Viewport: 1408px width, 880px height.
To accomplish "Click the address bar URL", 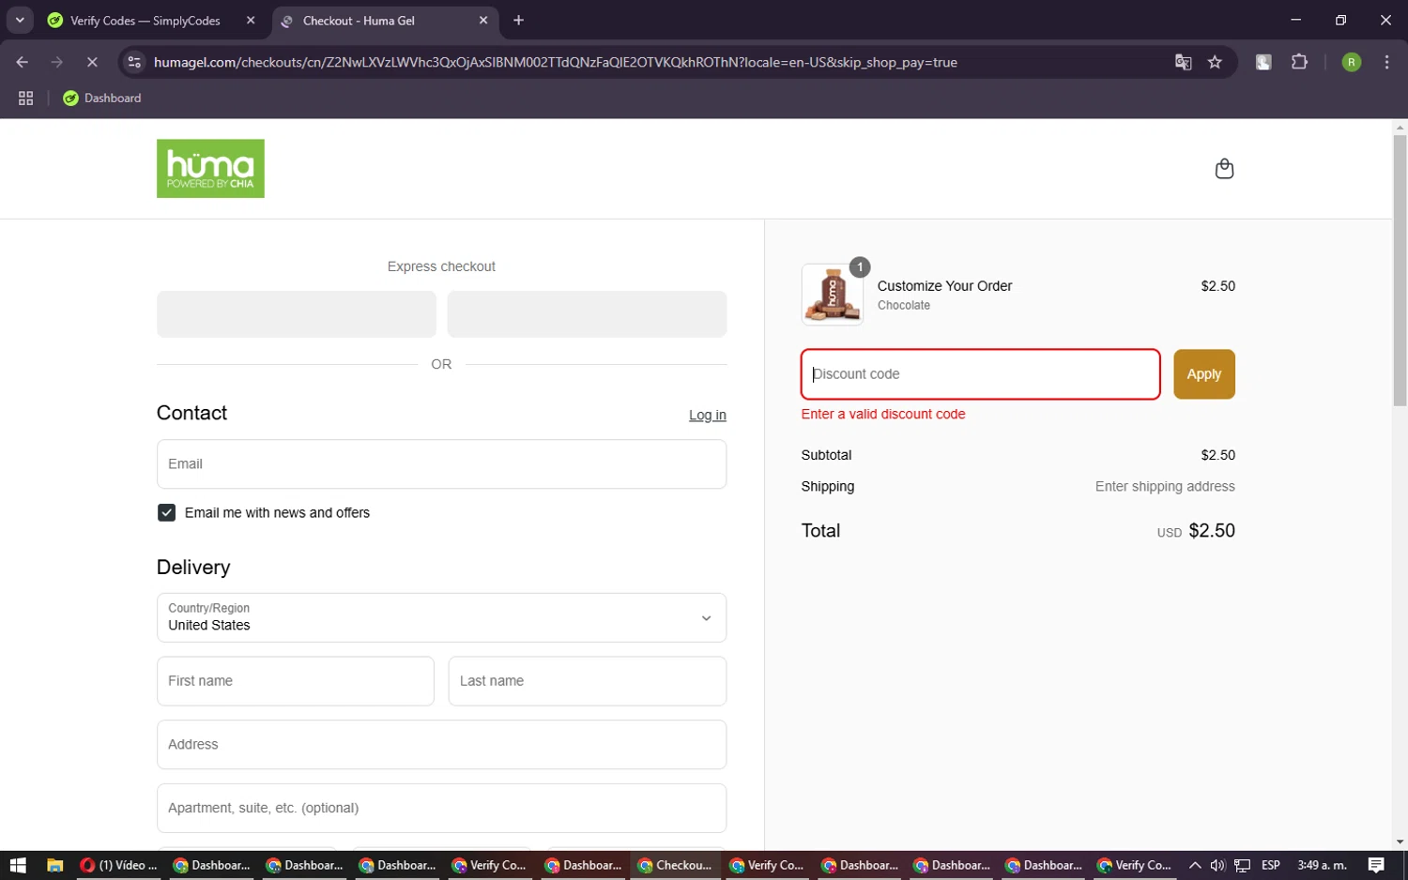I will pyautogui.click(x=555, y=62).
